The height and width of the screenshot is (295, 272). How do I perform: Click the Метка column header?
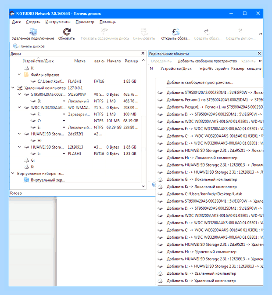[x=80, y=61]
